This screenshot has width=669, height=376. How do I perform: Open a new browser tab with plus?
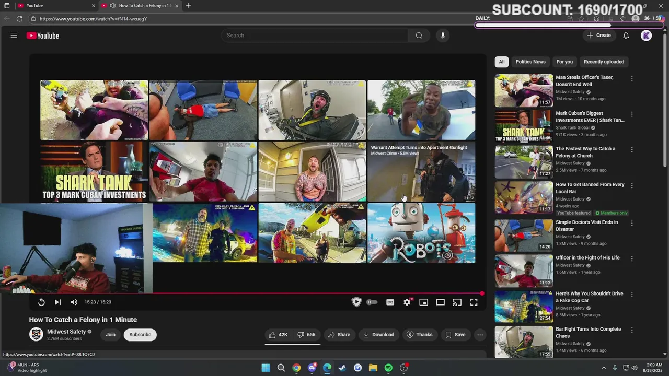coord(188,6)
